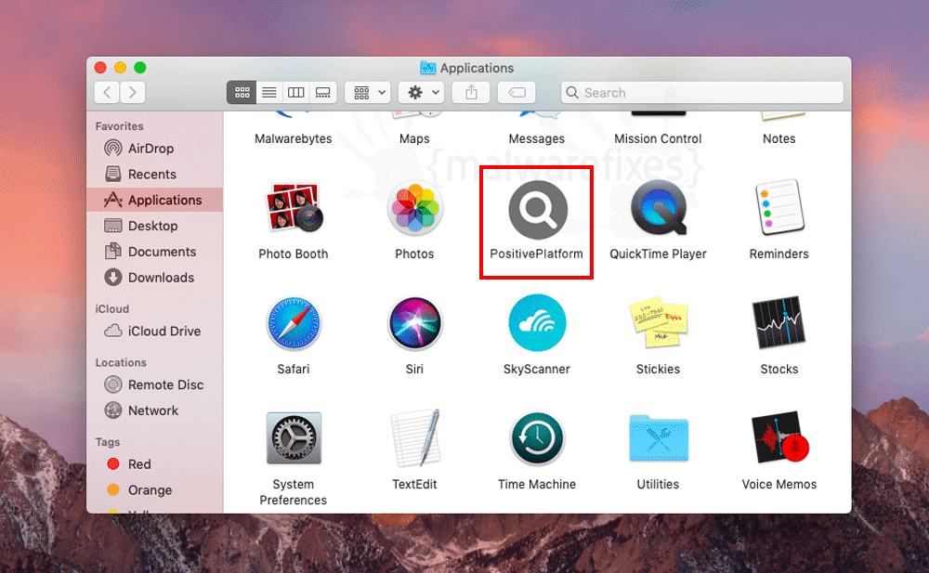The height and width of the screenshot is (573, 929).
Task: Go forward with the right chevron button
Action: [133, 93]
